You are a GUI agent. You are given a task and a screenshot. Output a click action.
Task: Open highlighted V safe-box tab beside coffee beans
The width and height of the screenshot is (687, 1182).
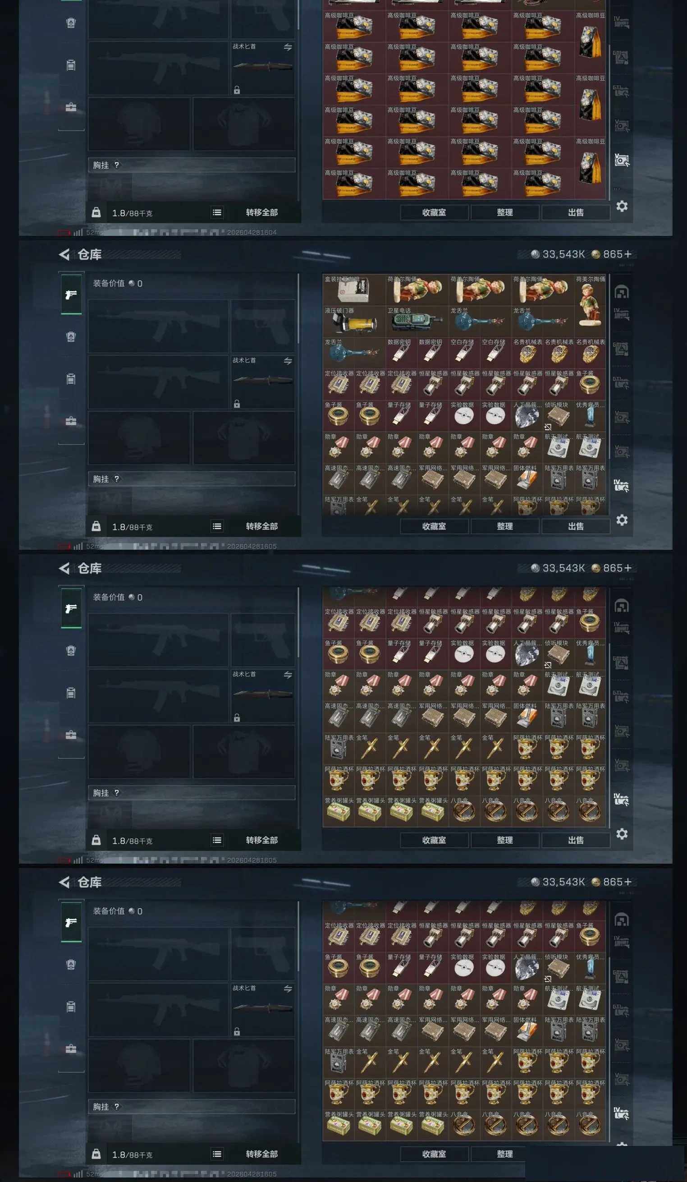(x=622, y=160)
